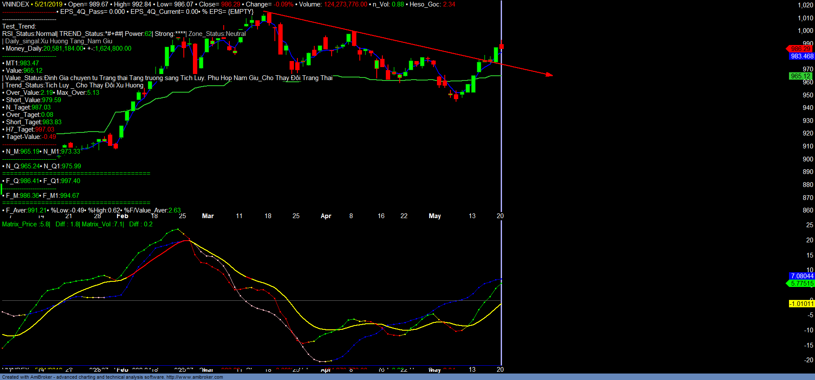Viewport: 815px width, 380px height.
Task: Click the VNINDEX symbol title text
Action: [x=16, y=4]
